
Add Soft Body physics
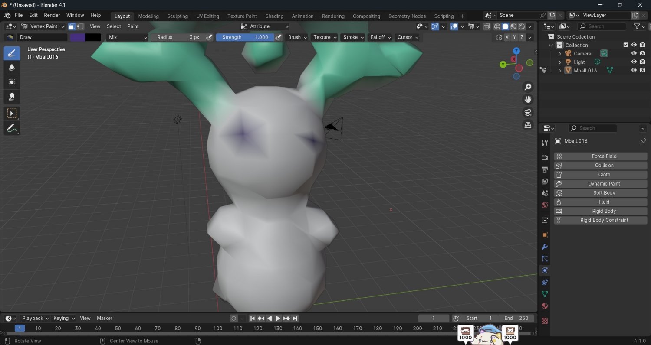(x=601, y=193)
